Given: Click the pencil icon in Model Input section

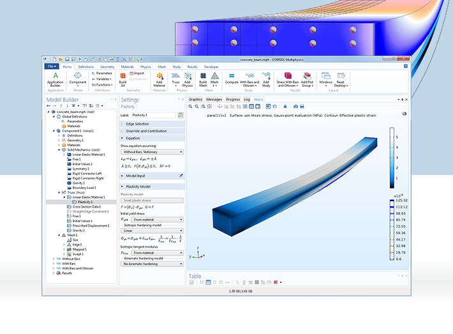Looking at the screenshot, I should (181, 176).
